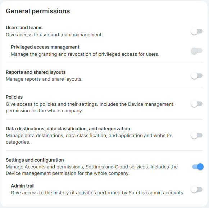Screen dimensions: 209x208
Task: Click the Admin trail label
Action: pyautogui.click(x=23, y=186)
